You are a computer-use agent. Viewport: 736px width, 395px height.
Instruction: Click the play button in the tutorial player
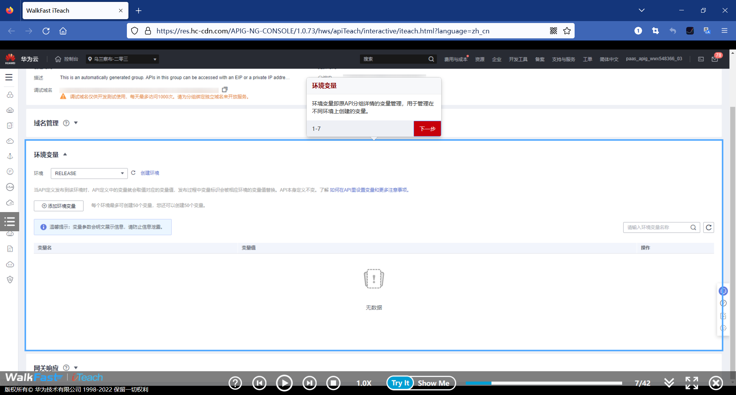[x=284, y=383]
